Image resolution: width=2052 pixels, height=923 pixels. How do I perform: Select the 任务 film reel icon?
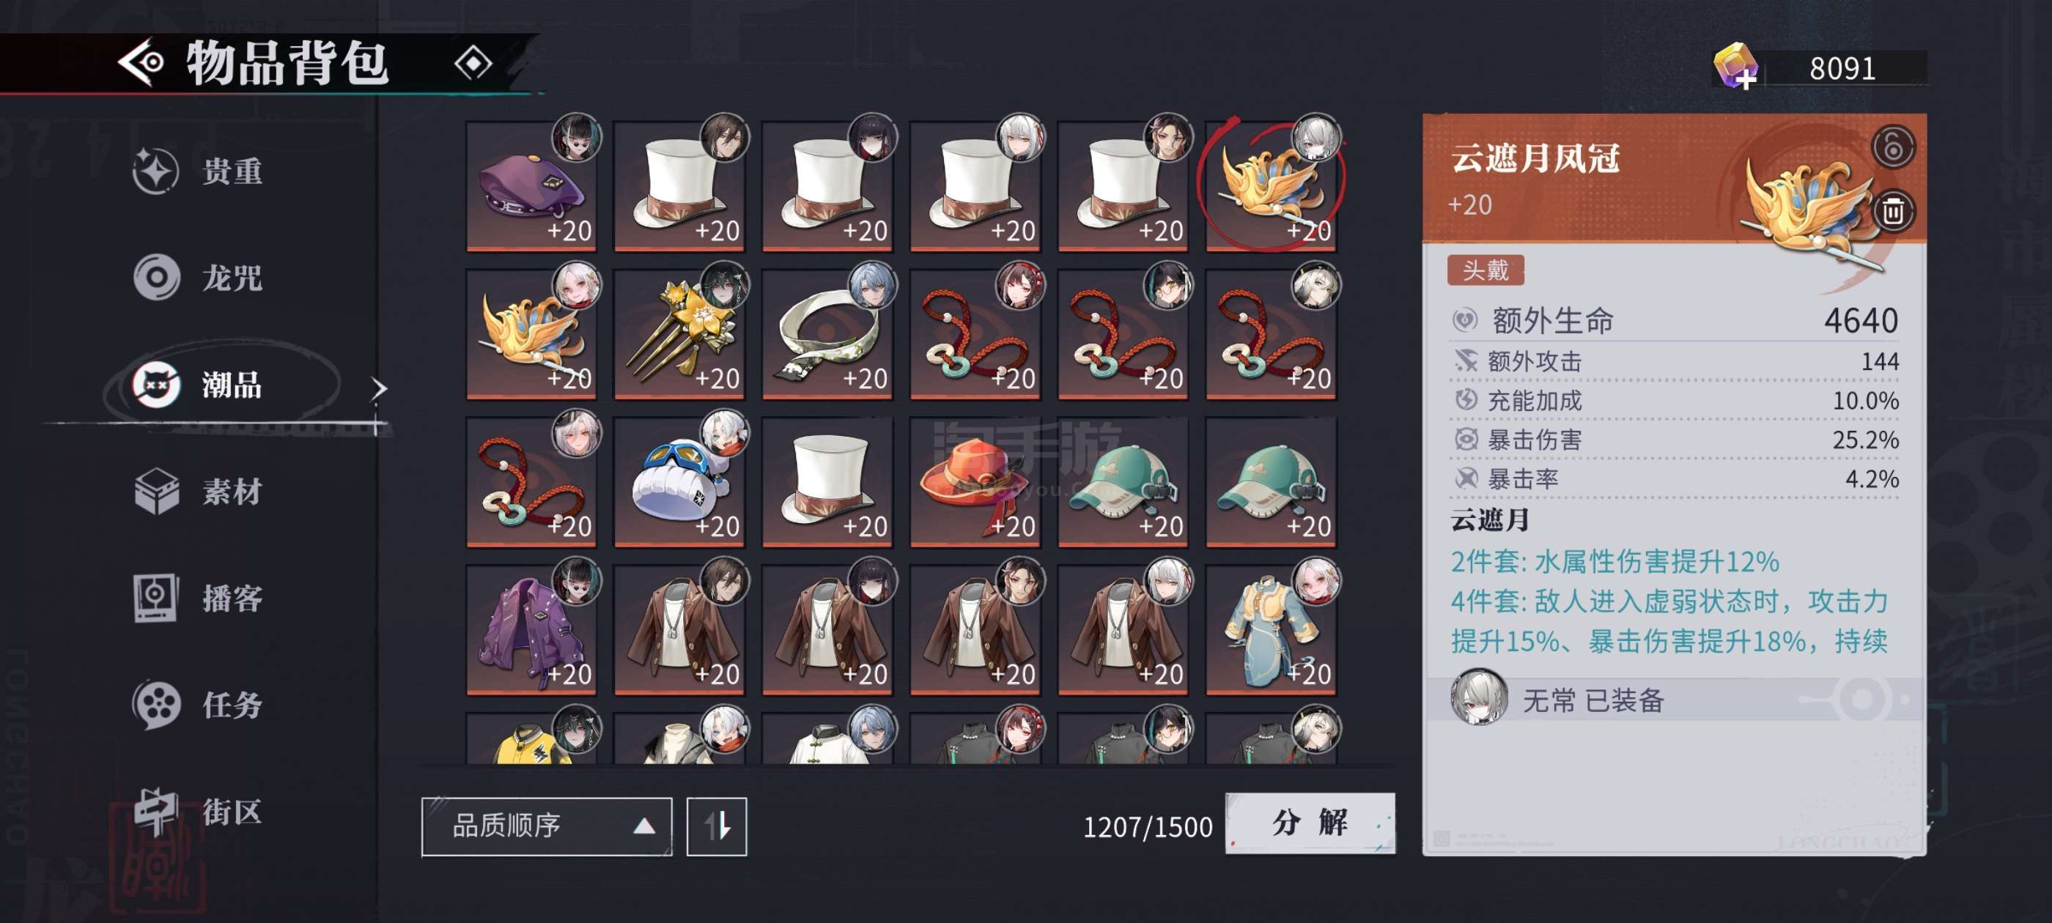[156, 705]
